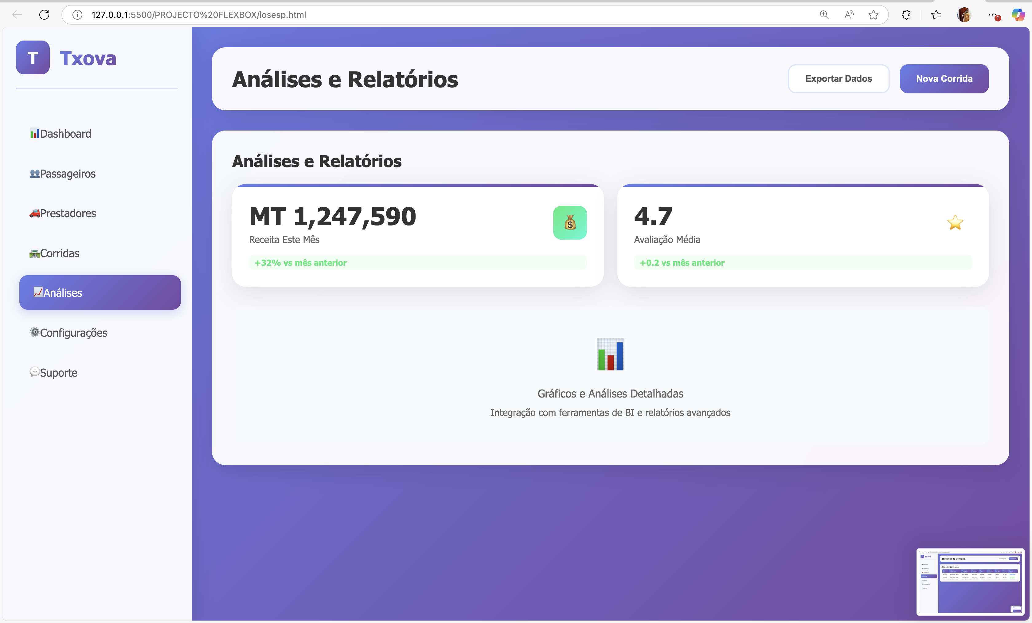
Task: Click the browser address bar URL
Action: (x=198, y=15)
